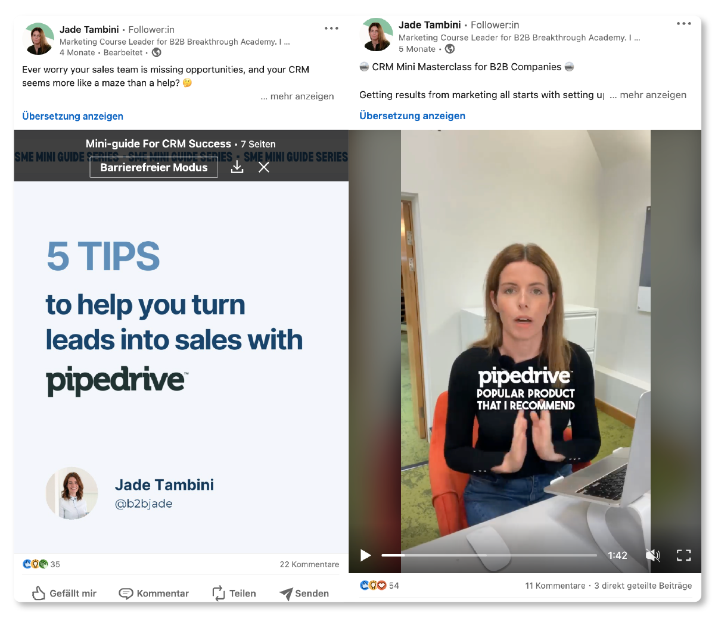Viewport: 715px width, 622px height.
Task: Share the post using Teilen
Action: coord(234,593)
